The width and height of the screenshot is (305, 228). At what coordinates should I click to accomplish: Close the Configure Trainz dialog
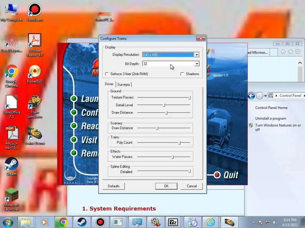pyautogui.click(x=201, y=38)
